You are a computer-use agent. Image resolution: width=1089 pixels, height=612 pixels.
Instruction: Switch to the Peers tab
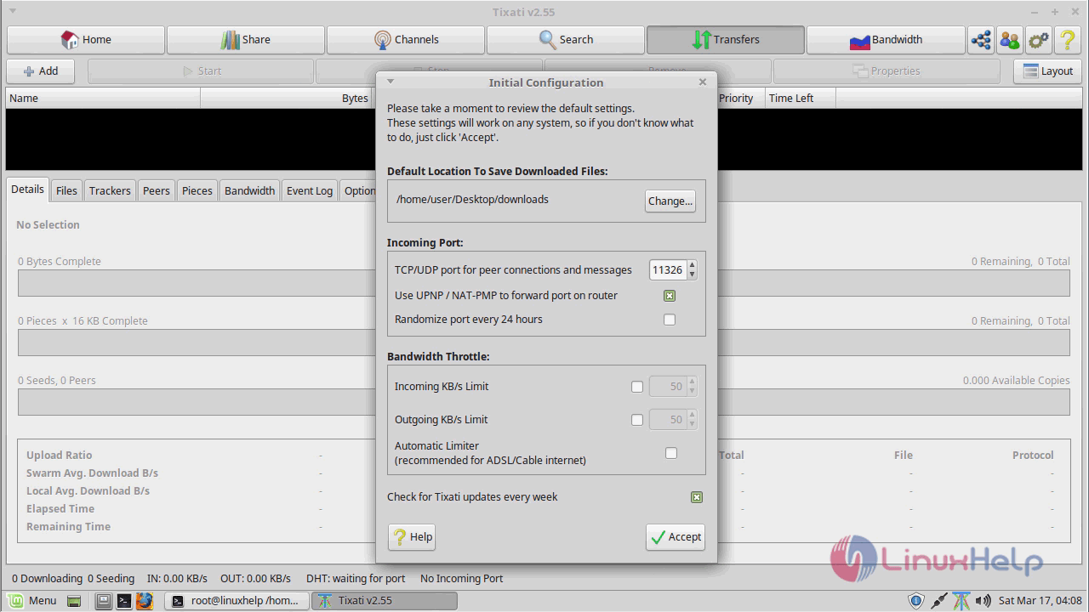click(x=156, y=190)
